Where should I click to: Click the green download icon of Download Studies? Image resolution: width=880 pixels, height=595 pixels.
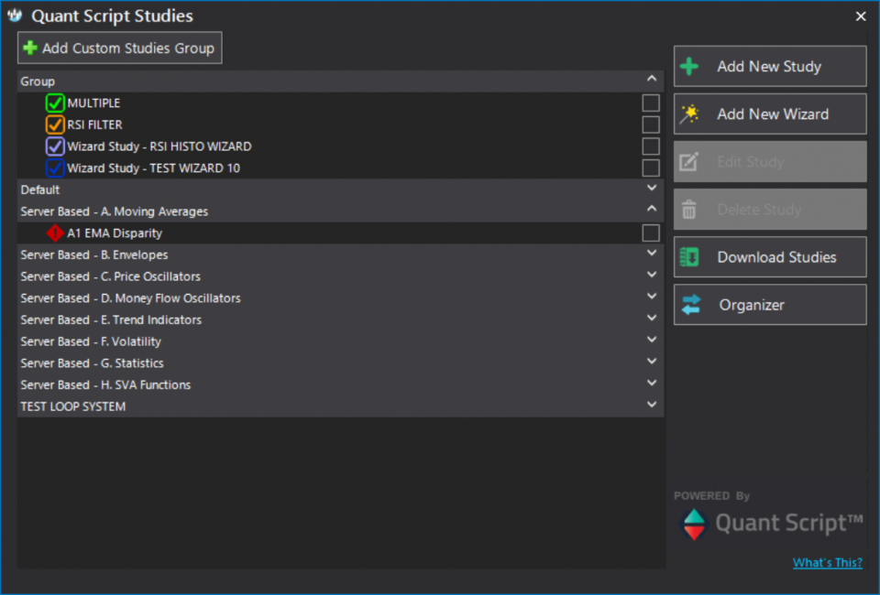pos(689,257)
